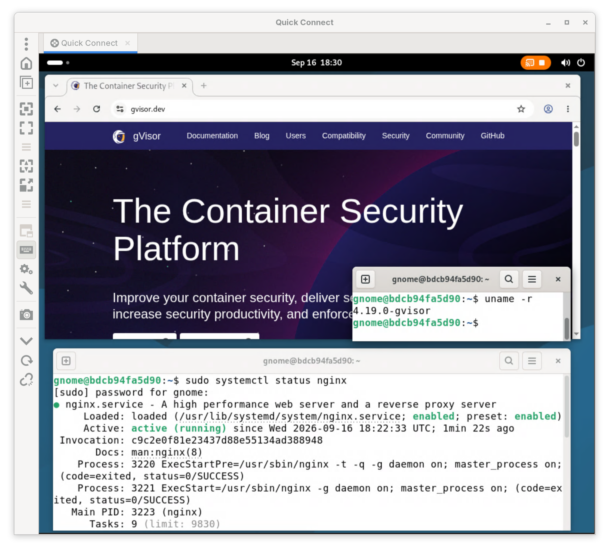Open the GitHub nav link
The height and width of the screenshot is (550, 609).
[x=492, y=136]
